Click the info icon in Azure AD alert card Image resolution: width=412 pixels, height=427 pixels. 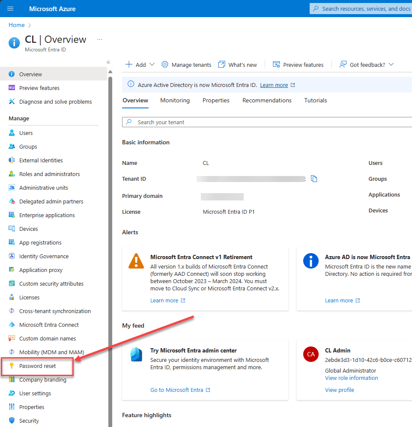[x=310, y=261]
